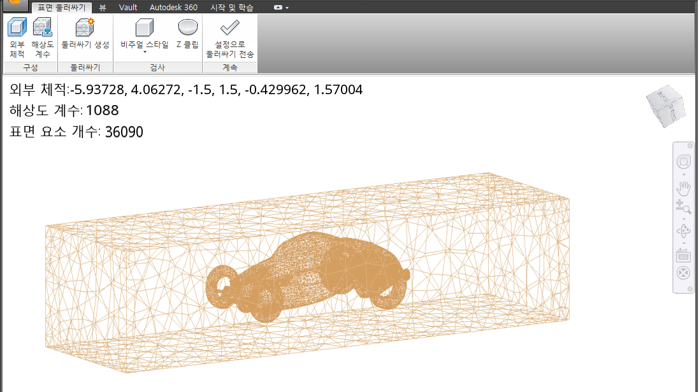
Task: Click the ViewCube in the viewport
Action: (666, 106)
